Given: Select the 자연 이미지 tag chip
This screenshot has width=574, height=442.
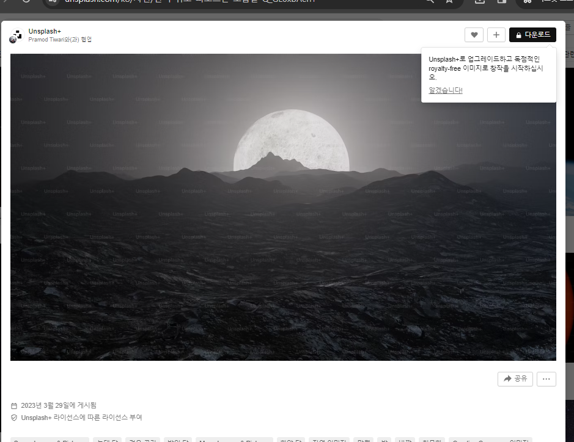Looking at the screenshot, I should click(330, 440).
